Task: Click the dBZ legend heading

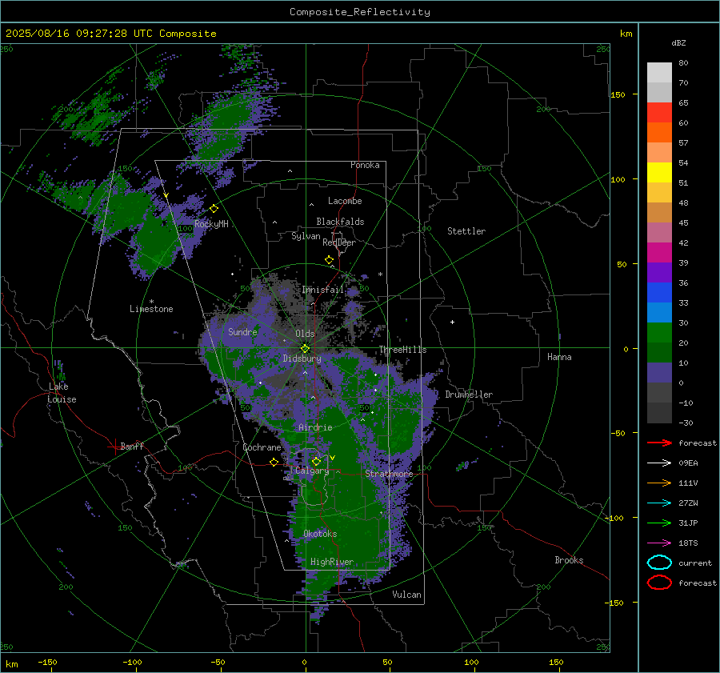Action: click(678, 42)
